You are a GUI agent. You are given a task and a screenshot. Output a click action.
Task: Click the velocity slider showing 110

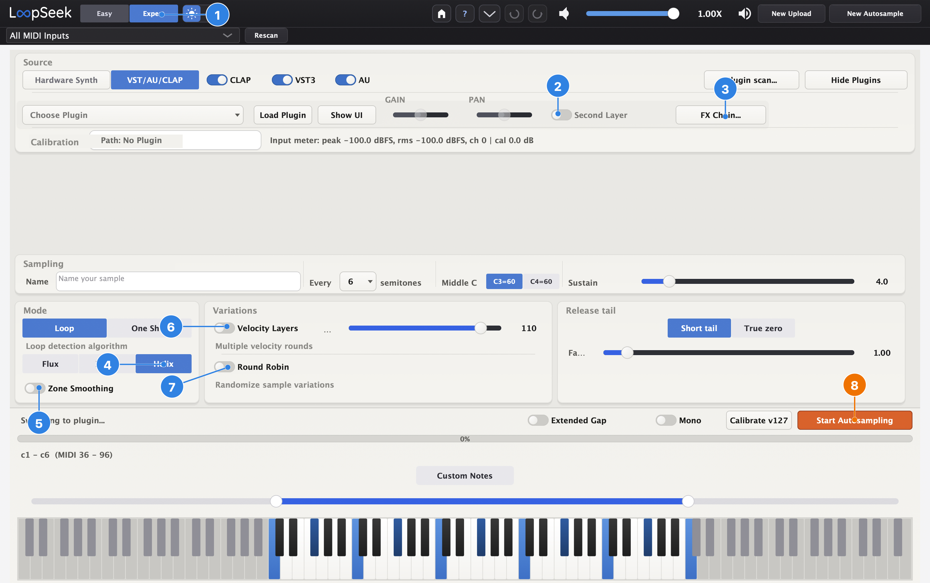[x=425, y=328]
